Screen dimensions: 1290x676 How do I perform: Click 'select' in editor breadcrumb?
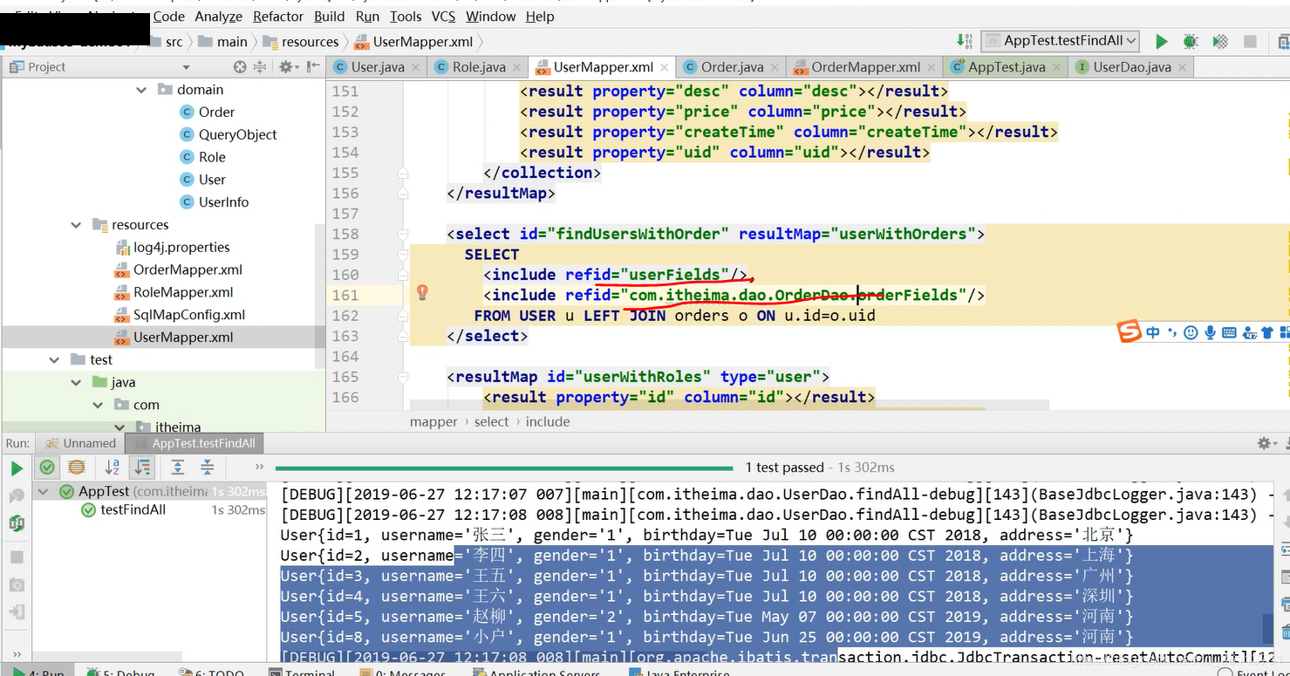tap(491, 422)
